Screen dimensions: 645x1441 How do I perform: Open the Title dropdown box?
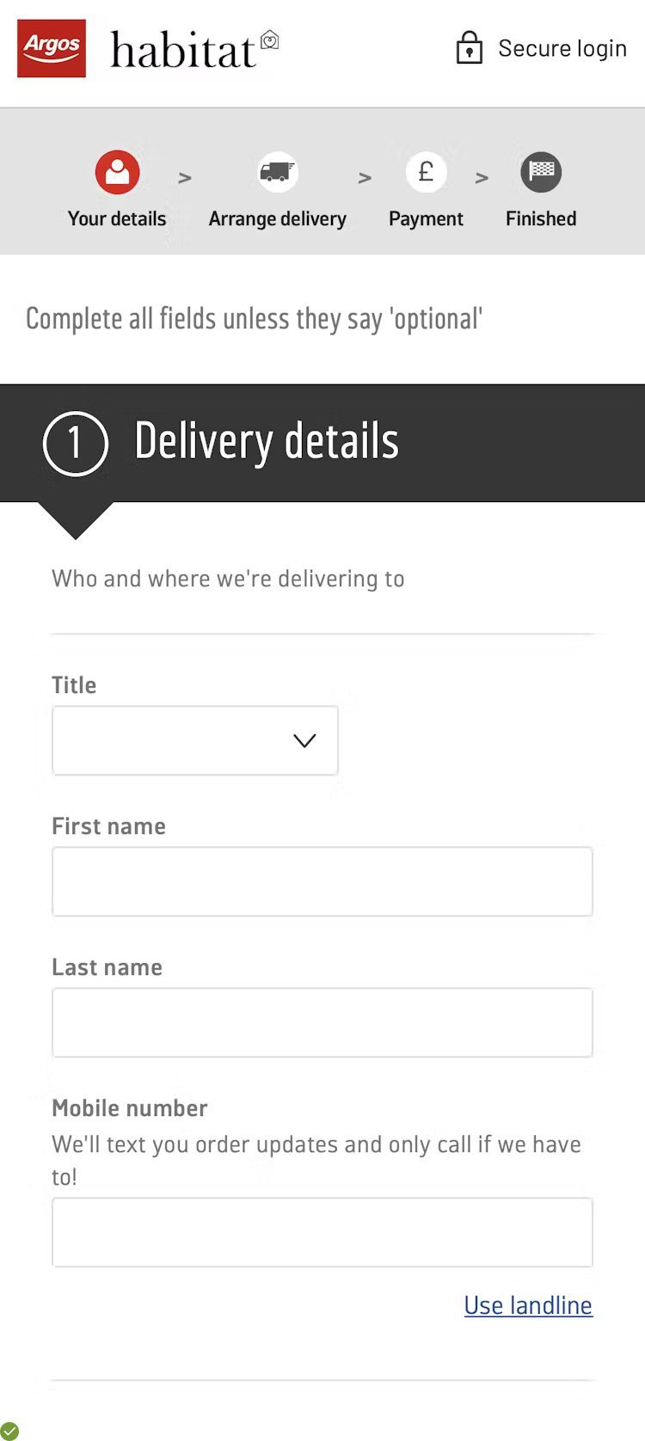(172, 740)
